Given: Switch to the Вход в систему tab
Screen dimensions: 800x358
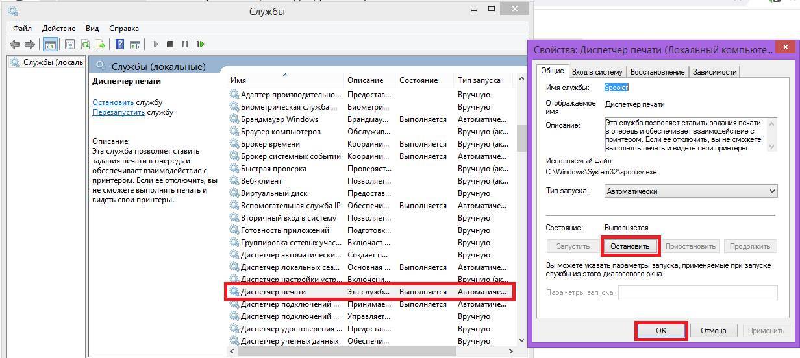Looking at the screenshot, I should pyautogui.click(x=597, y=71).
